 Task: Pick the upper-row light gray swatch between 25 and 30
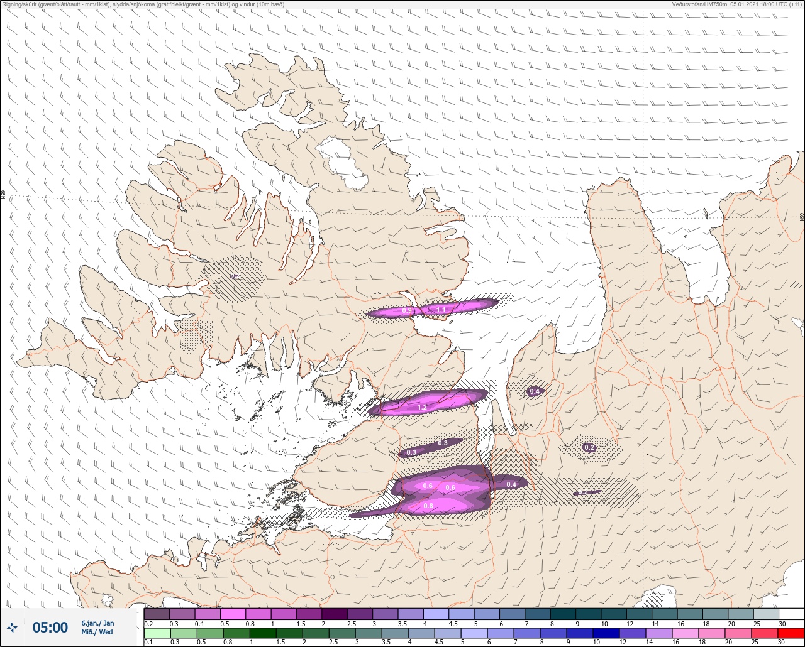click(766, 614)
